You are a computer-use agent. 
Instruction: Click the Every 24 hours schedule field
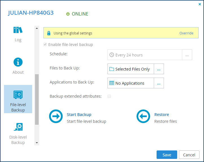coord(145,55)
